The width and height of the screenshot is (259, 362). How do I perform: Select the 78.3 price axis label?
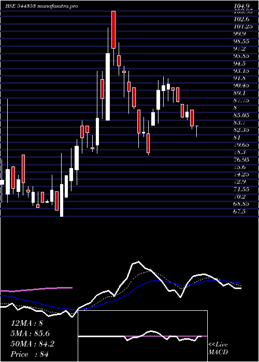pyautogui.click(x=240, y=153)
